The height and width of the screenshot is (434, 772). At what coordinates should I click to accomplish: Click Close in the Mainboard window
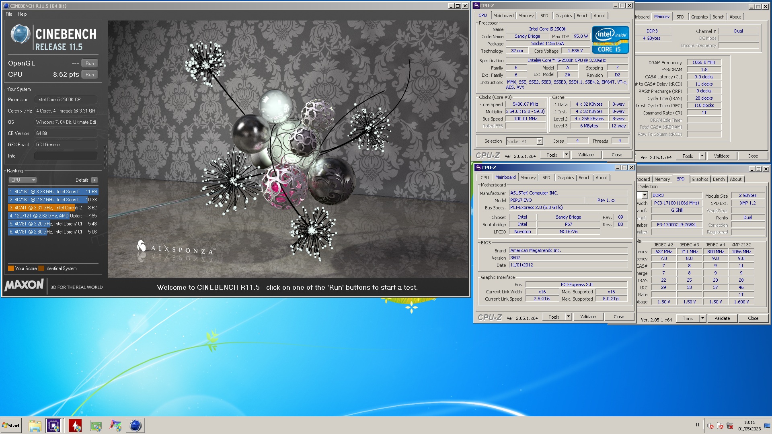619,317
